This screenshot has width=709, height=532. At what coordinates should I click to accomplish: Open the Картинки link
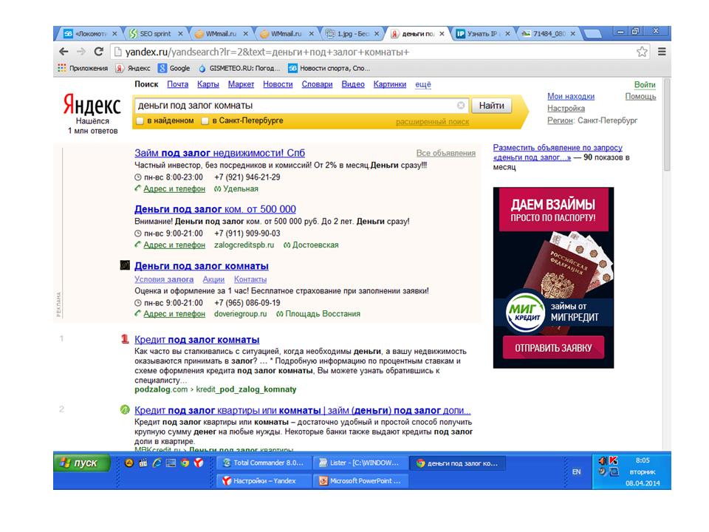390,84
